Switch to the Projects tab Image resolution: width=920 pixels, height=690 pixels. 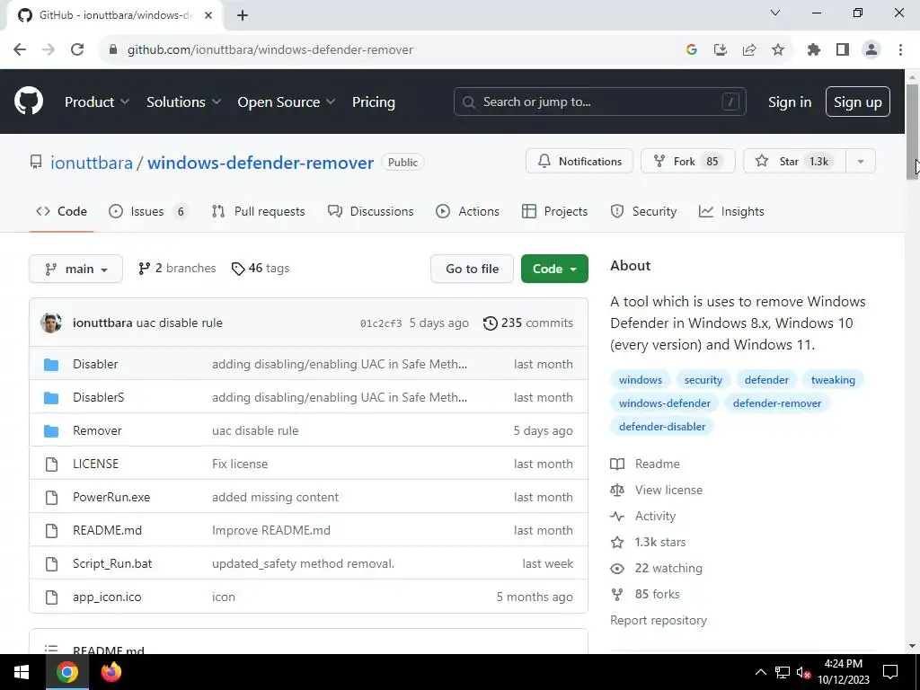[x=554, y=211]
